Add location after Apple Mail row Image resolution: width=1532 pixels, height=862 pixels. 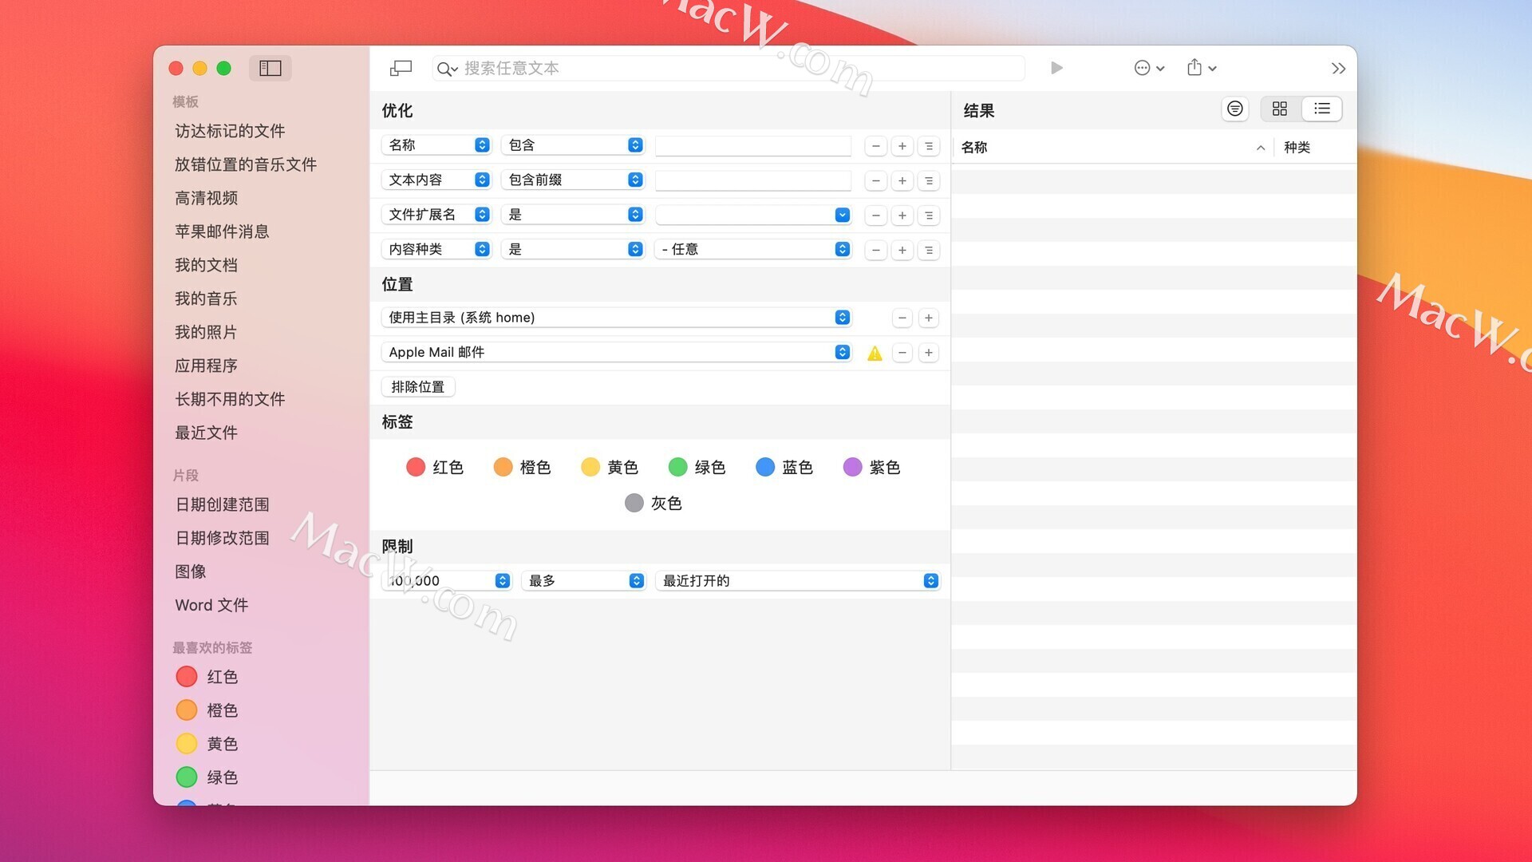tap(929, 353)
